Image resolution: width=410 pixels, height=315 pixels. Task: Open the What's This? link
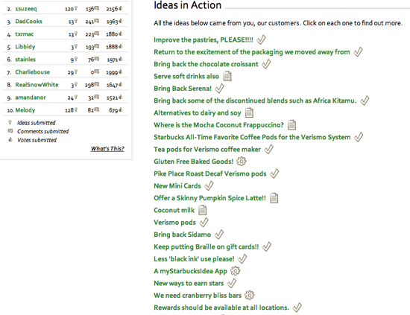tap(107, 149)
